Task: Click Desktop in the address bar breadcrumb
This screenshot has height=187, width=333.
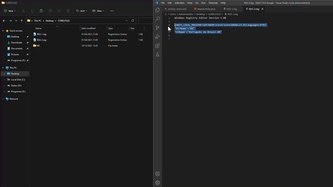Action: click(49, 21)
